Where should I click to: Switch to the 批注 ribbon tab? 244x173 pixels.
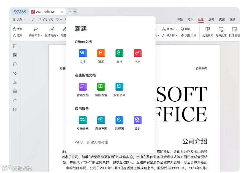tap(201, 20)
